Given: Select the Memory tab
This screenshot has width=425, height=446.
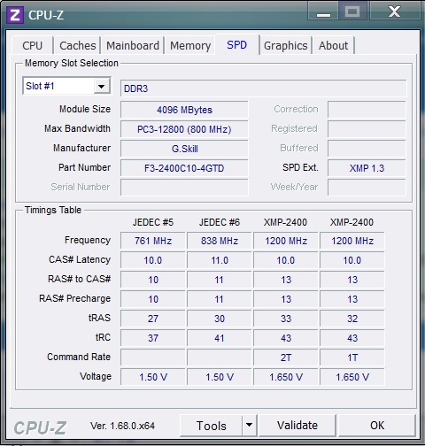Looking at the screenshot, I should coord(190,46).
